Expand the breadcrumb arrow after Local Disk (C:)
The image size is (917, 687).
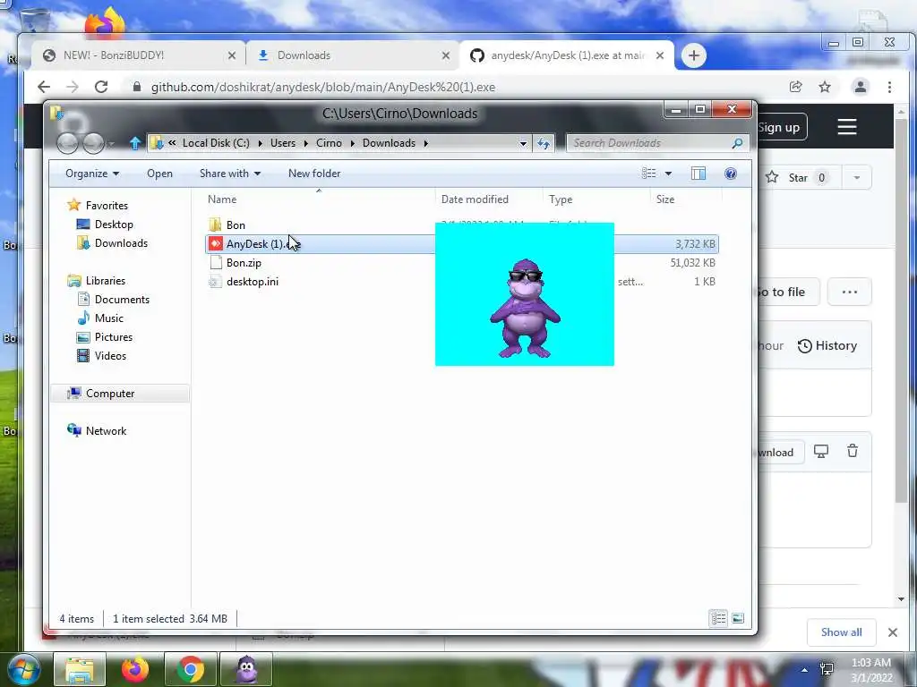click(260, 143)
